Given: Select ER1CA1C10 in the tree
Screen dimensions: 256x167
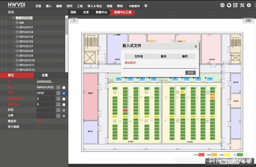Looking at the screenshot, I should [x=27, y=60].
